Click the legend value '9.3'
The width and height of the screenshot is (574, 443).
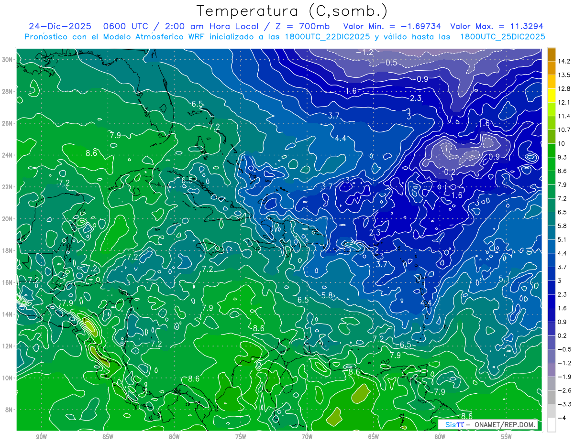[x=563, y=157]
